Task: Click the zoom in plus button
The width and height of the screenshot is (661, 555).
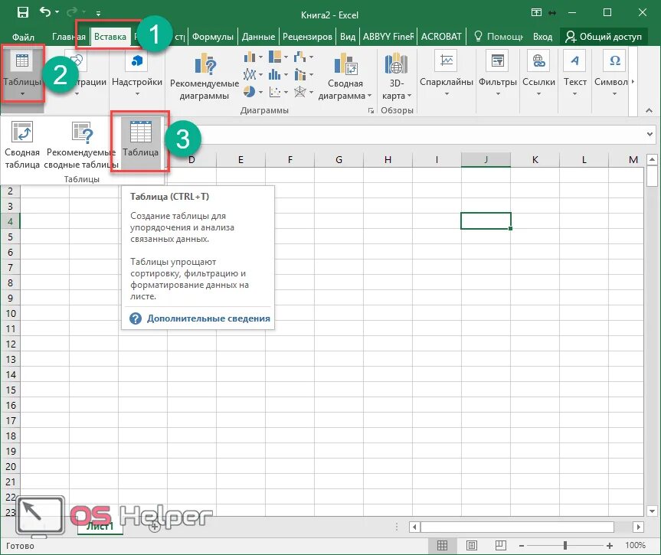Action: click(610, 546)
